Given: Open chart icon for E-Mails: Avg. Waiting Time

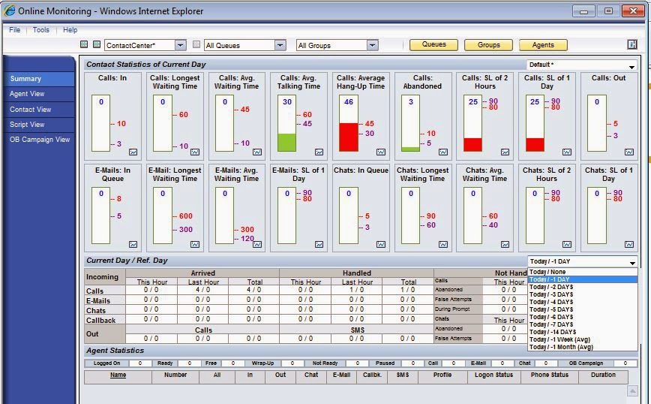Looking at the screenshot, I should pos(257,244).
